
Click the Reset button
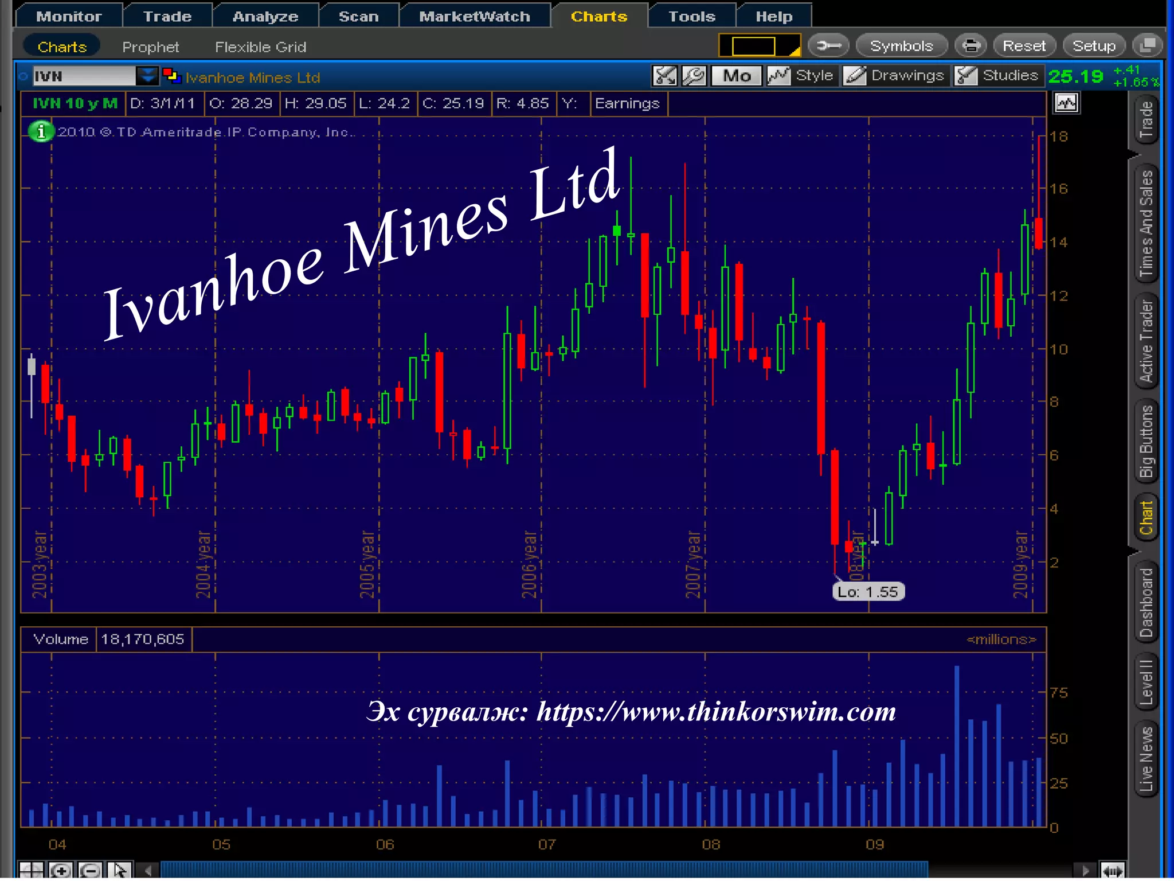[x=1024, y=45]
